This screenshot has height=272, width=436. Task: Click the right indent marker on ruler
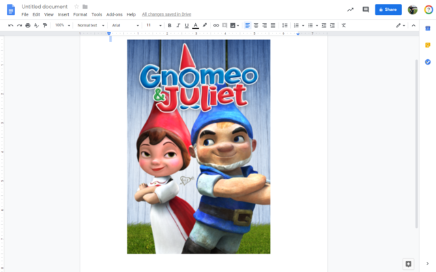tap(298, 34)
